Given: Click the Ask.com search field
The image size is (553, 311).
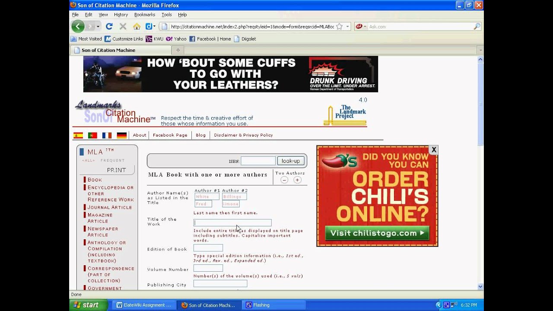Looking at the screenshot, I should [420, 26].
